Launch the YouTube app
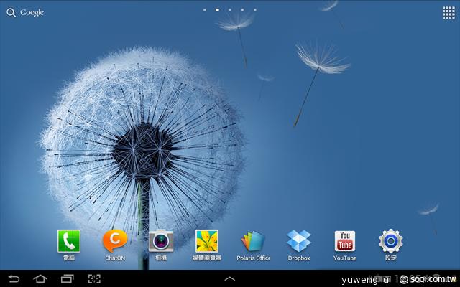Screen dimensions: 460x287 point(345,242)
